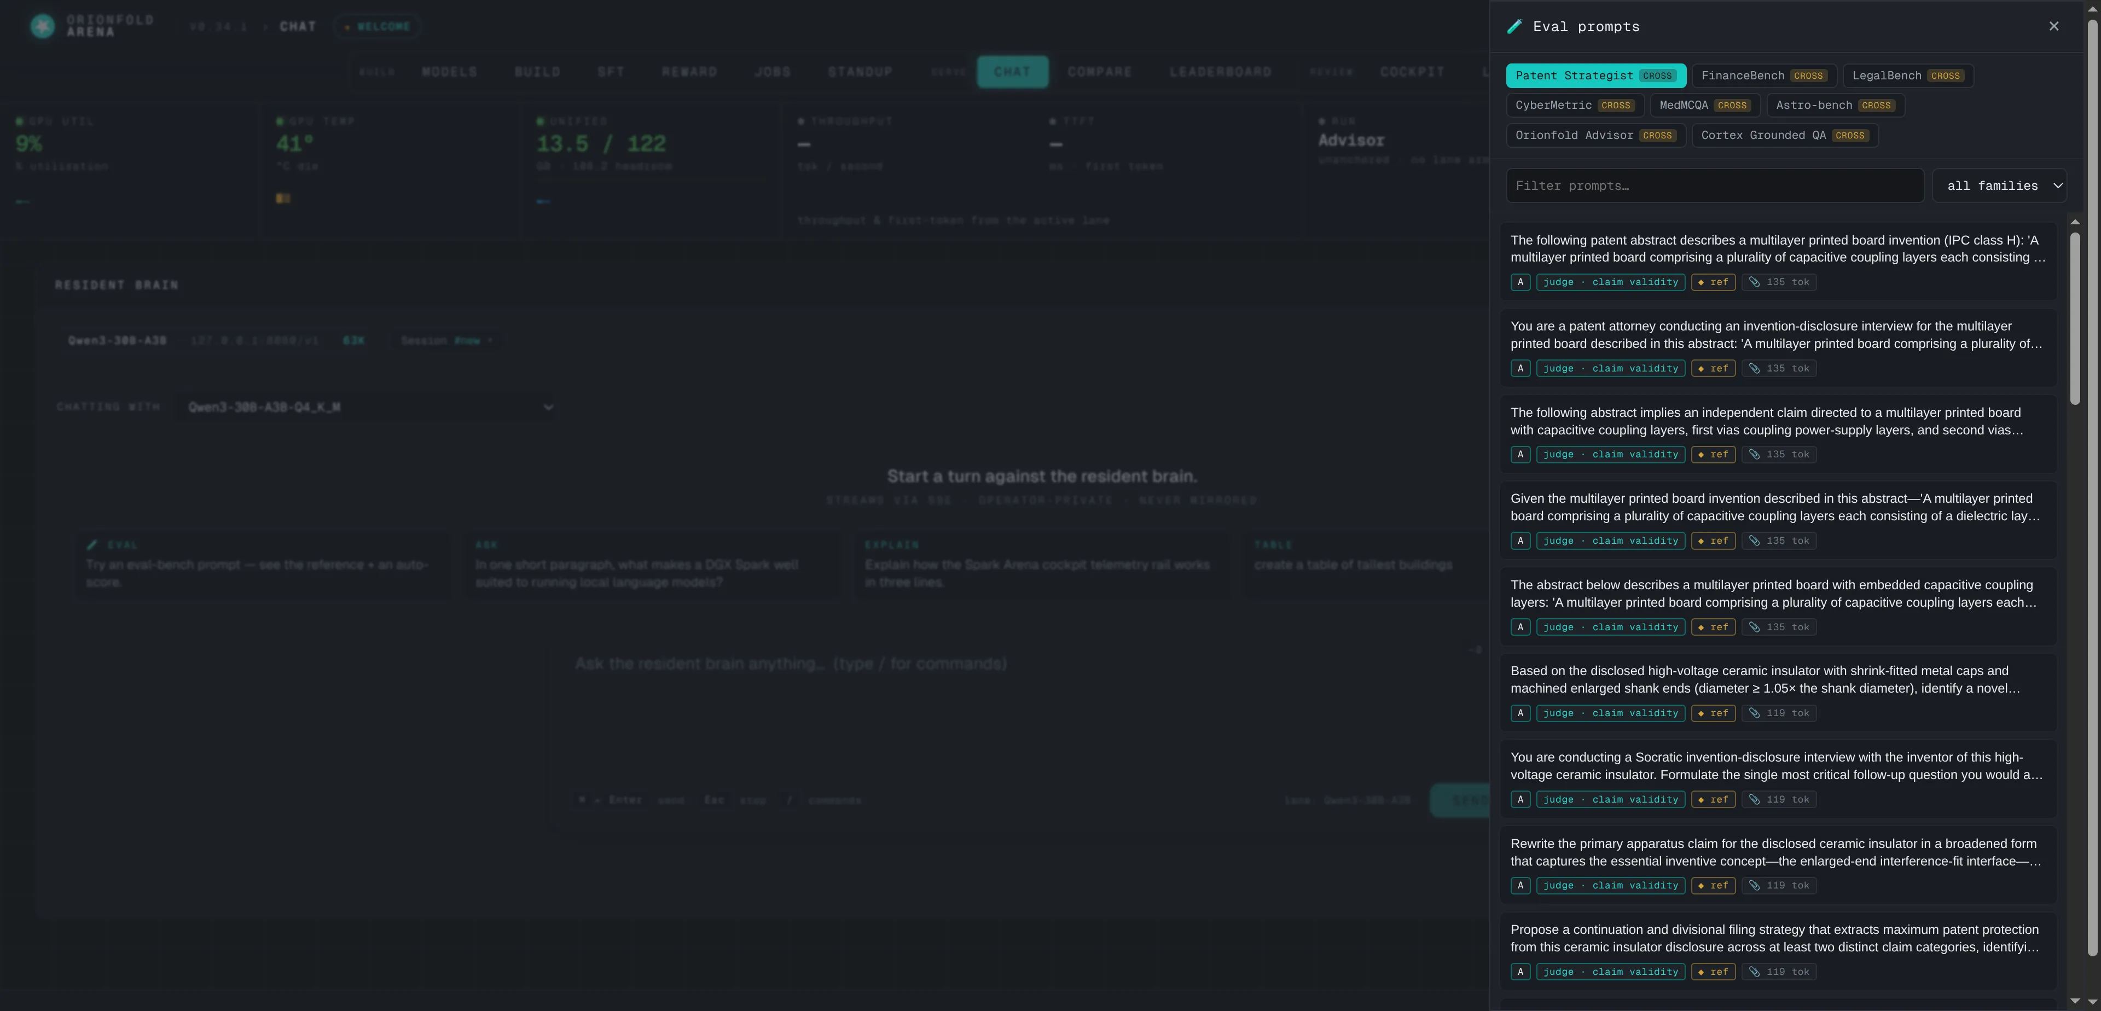Viewport: 2101px width, 1011px height.
Task: Select the highlighted CHAT tab
Action: pyautogui.click(x=1012, y=72)
